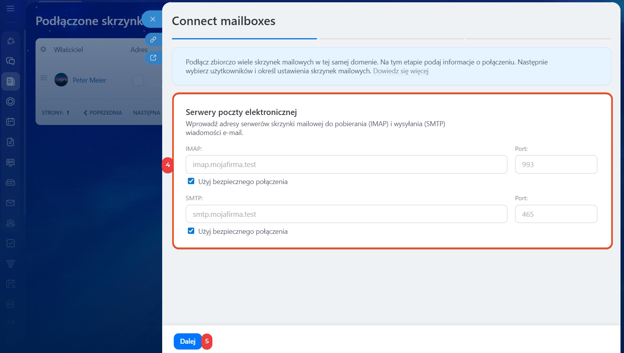The height and width of the screenshot is (353, 624).
Task: Open the documents sidebar icon
Action: (10, 142)
